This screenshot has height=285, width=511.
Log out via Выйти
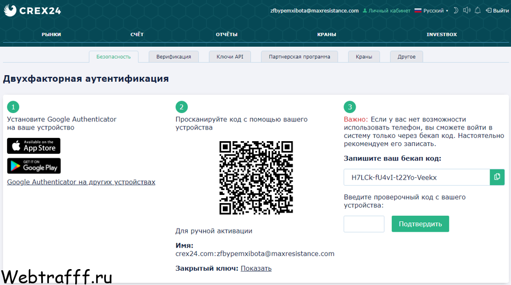coord(497,10)
